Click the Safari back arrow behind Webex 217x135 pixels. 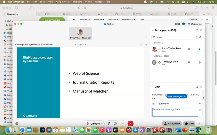click(x=40, y=8)
